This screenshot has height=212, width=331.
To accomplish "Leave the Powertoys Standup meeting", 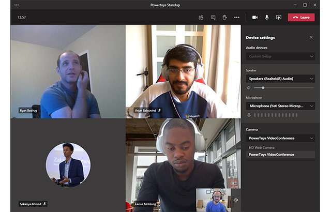I will point(301,17).
